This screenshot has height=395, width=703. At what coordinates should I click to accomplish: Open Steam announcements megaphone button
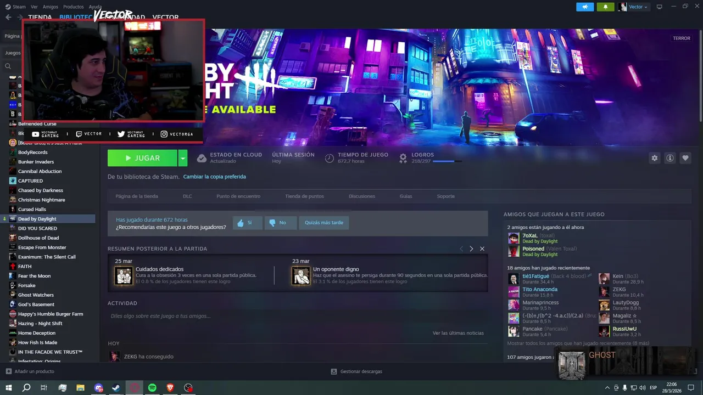click(585, 7)
